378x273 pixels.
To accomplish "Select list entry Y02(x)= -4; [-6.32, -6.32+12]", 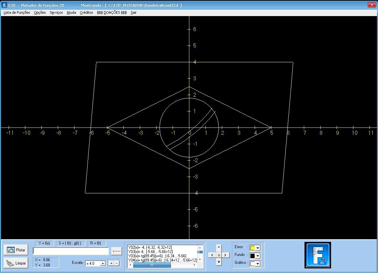I will (x=150, y=247).
